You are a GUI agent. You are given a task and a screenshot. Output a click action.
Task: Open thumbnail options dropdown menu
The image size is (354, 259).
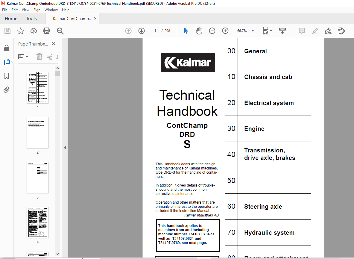(x=23, y=57)
